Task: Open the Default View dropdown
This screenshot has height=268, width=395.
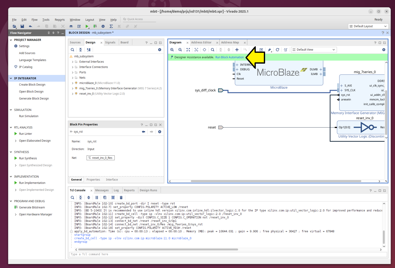Action: coord(314,50)
